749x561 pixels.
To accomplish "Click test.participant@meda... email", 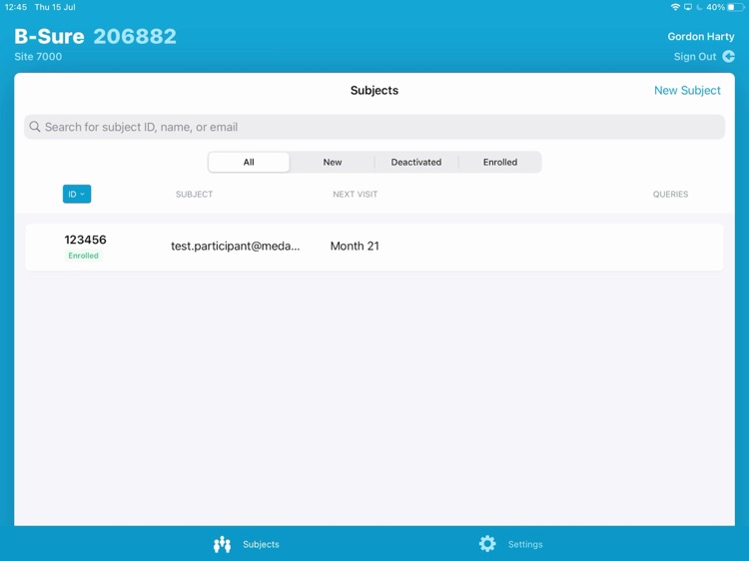I will click(236, 246).
